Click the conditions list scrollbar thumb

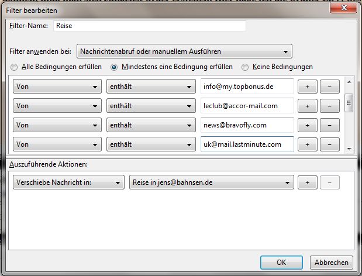(x=349, y=103)
